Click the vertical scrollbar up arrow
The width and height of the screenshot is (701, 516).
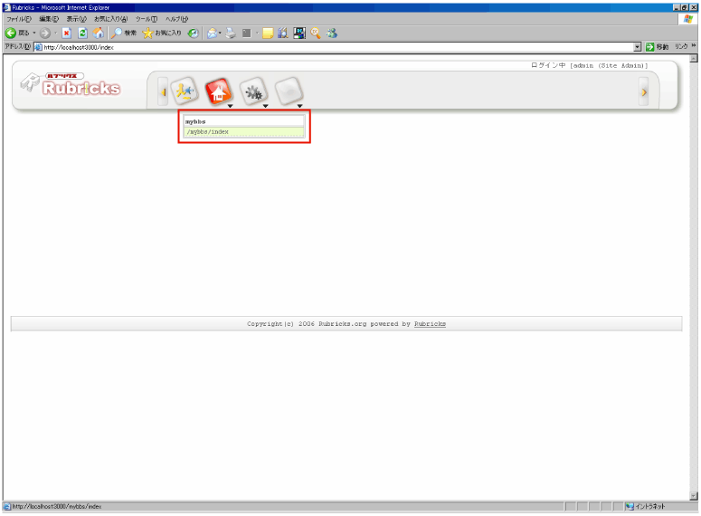point(694,59)
